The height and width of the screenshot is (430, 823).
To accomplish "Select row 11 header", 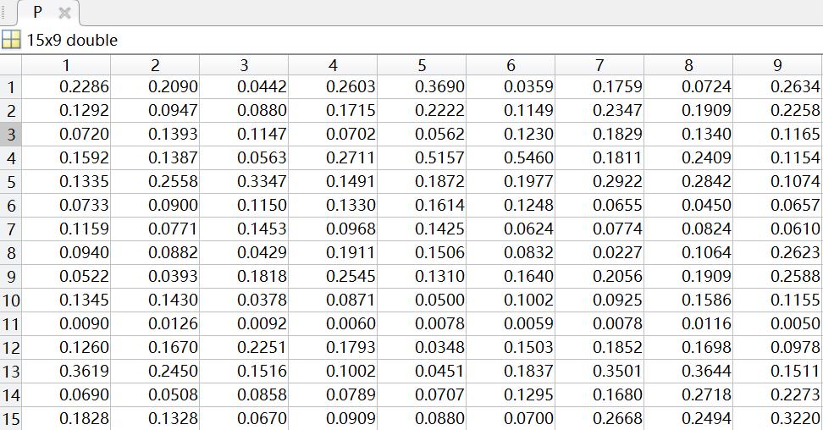I will coord(11,323).
